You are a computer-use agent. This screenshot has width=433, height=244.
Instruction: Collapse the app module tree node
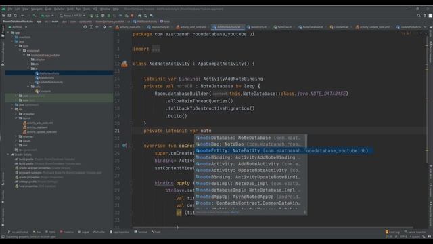(8, 33)
